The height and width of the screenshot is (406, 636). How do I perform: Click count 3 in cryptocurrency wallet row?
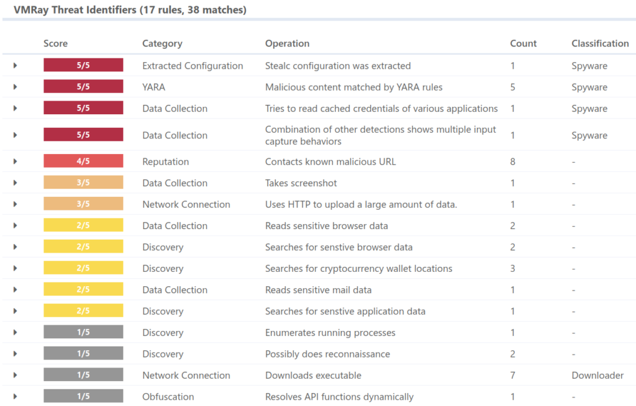click(512, 269)
